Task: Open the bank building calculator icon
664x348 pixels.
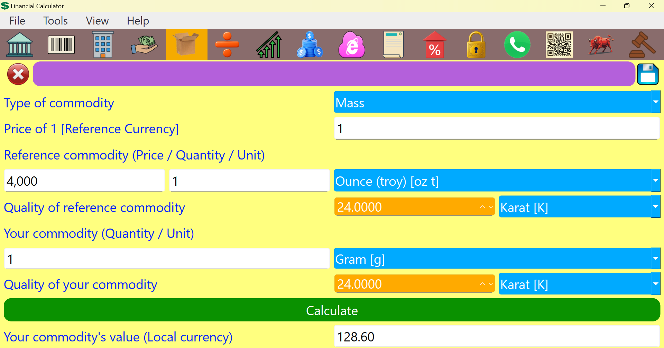Action: (20, 45)
